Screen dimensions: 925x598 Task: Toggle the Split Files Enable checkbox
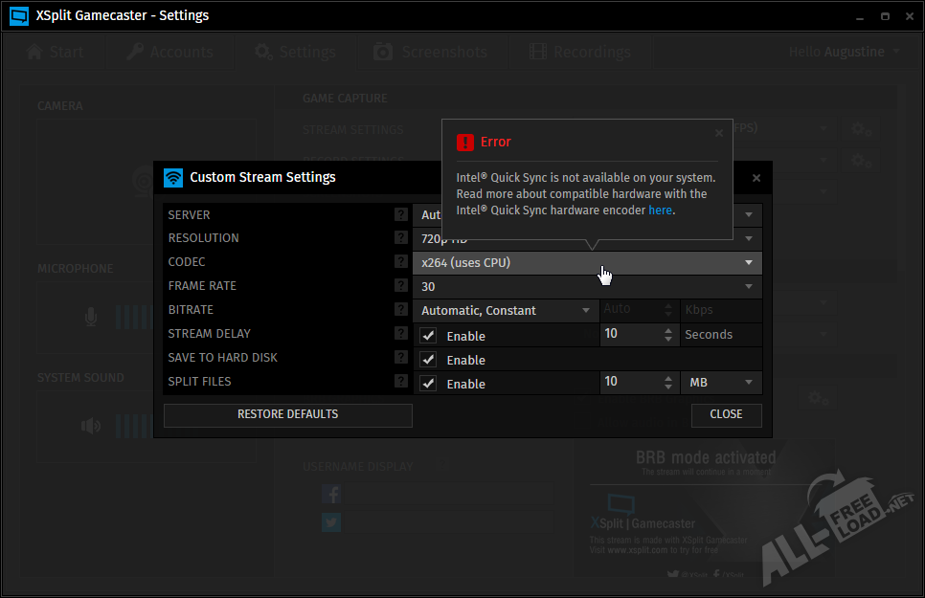tap(429, 384)
